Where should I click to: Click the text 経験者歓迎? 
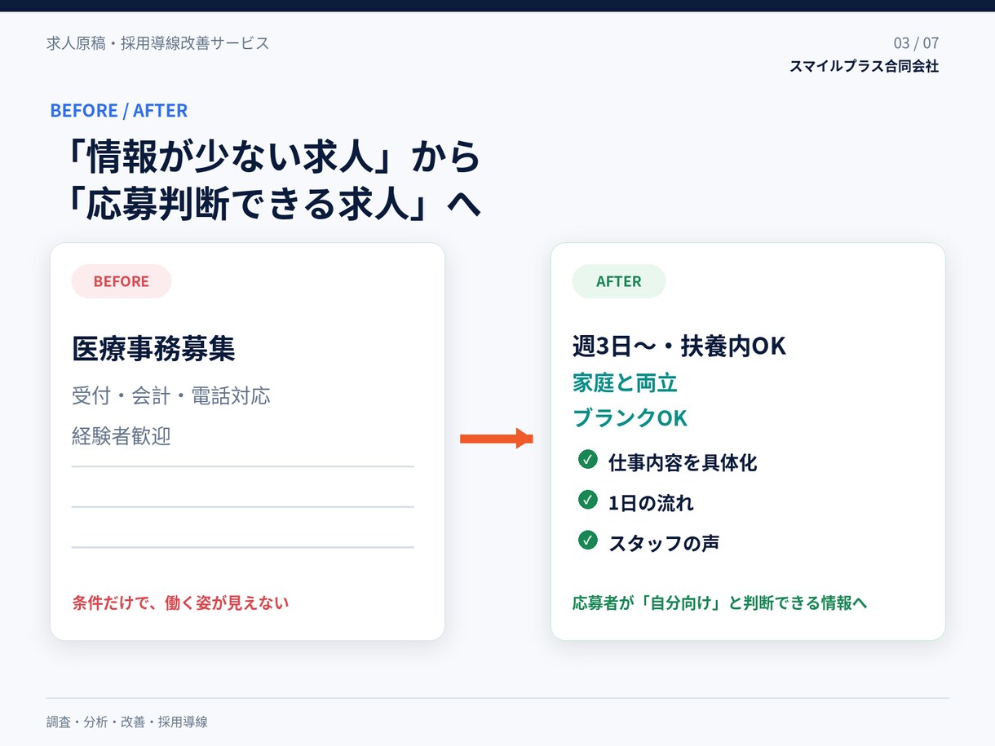point(122,436)
